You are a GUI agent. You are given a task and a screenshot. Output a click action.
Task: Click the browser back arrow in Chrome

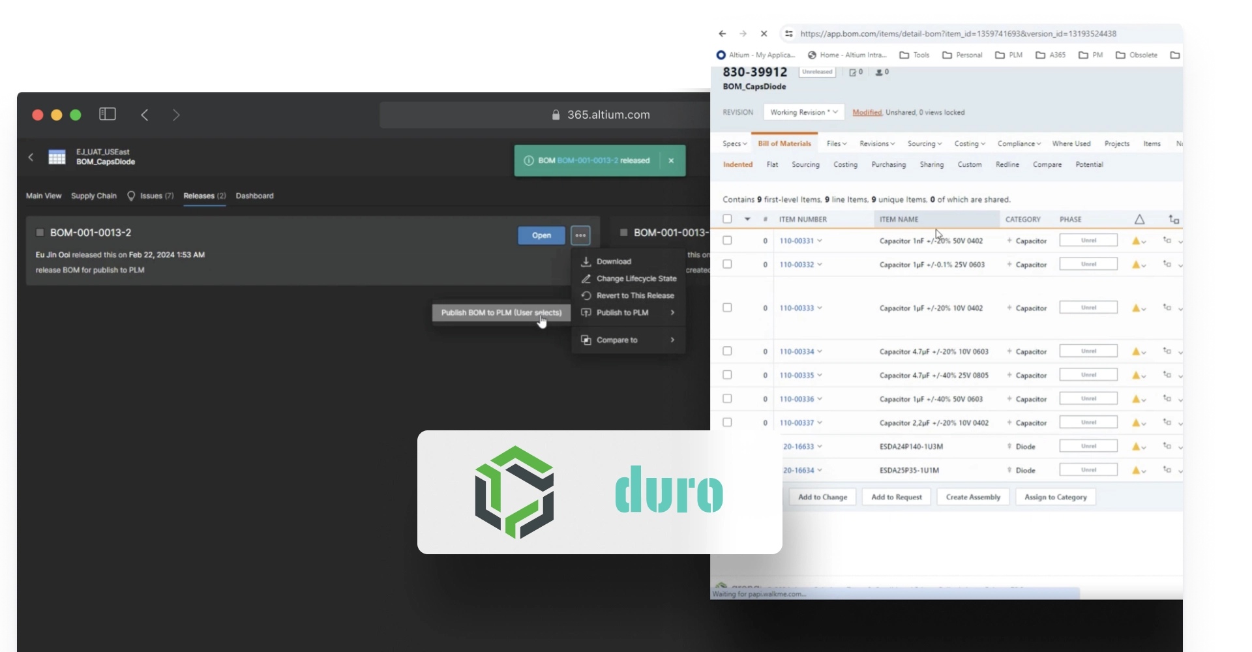coord(723,34)
